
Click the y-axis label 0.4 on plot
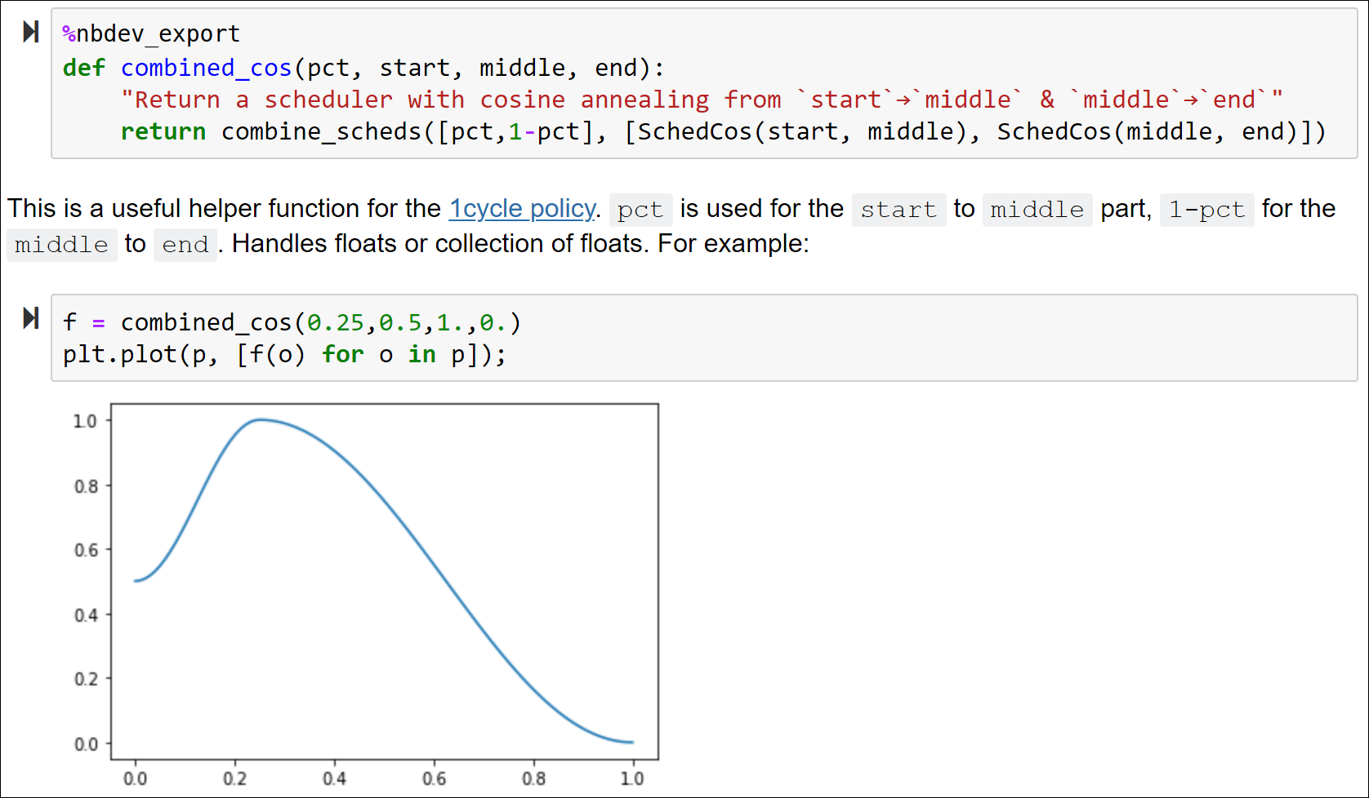(x=85, y=614)
